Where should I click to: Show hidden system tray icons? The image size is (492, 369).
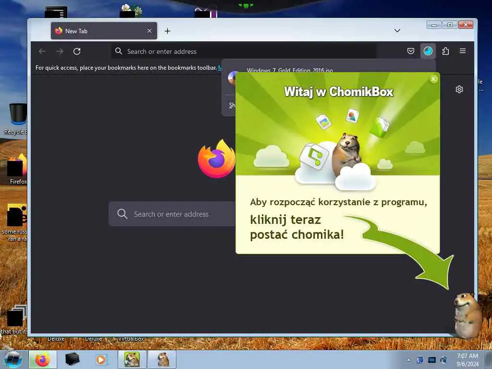[x=408, y=360]
